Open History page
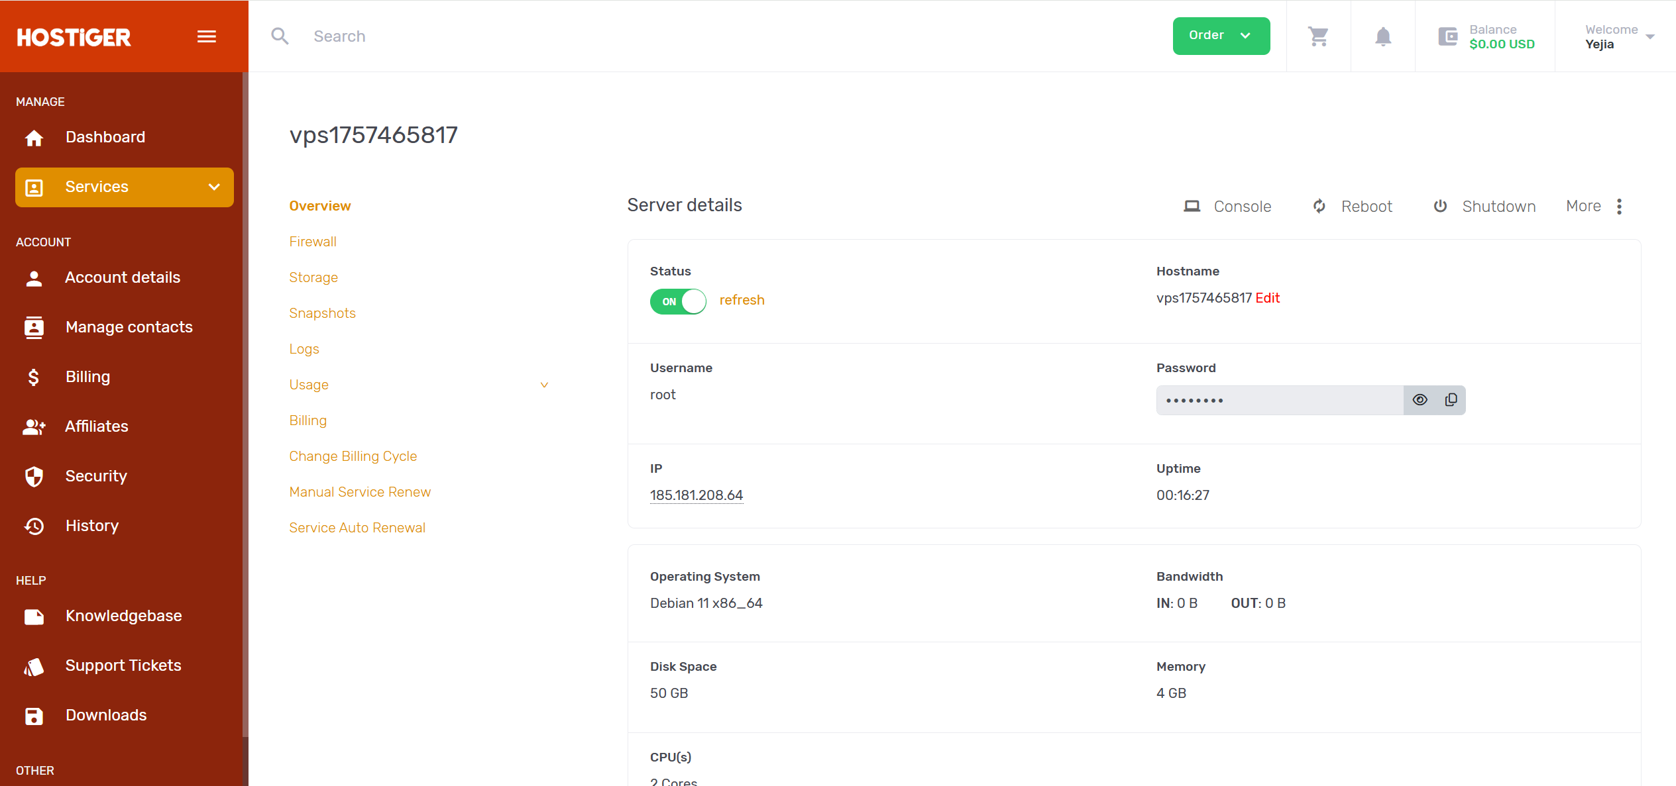 coord(92,526)
